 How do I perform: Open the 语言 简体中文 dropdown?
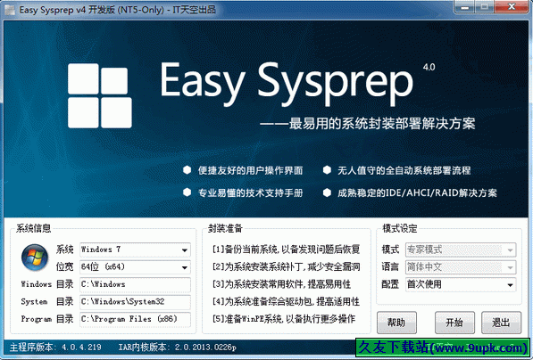(x=461, y=267)
